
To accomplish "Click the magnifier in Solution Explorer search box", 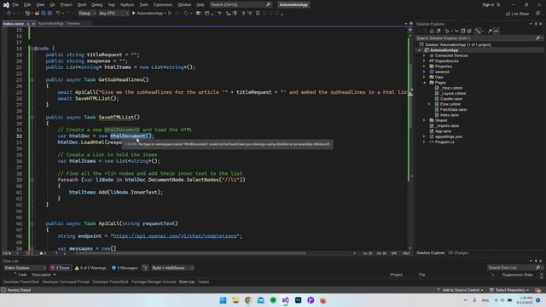I will [538, 38].
